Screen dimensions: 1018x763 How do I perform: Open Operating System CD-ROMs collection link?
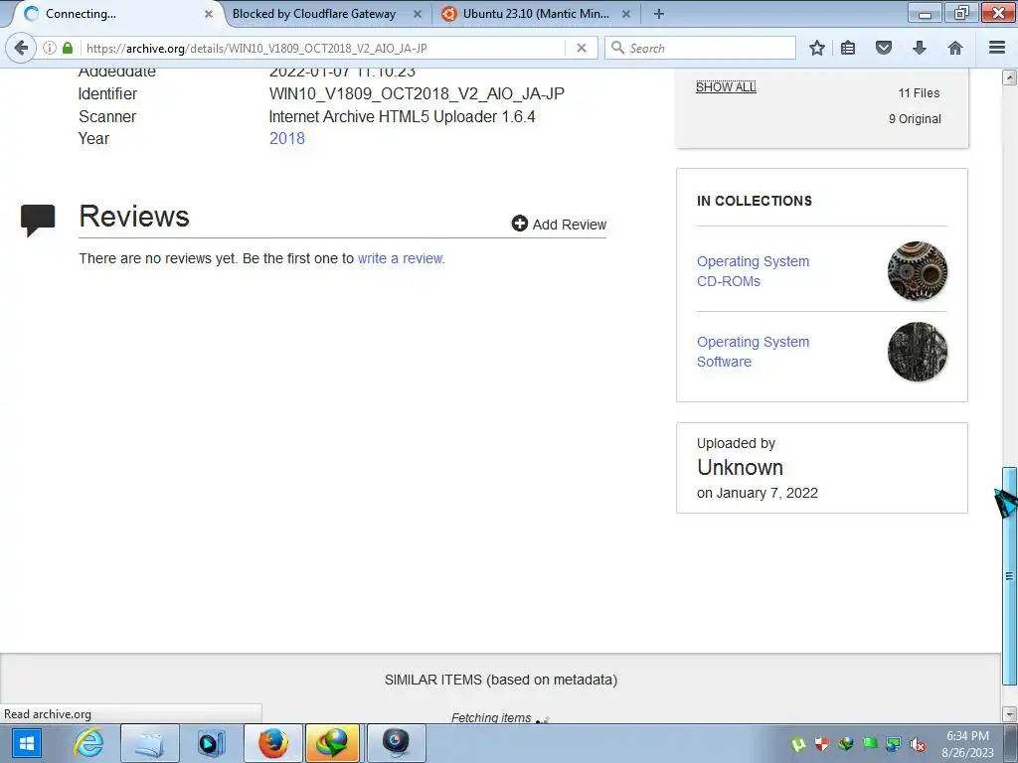(x=754, y=271)
